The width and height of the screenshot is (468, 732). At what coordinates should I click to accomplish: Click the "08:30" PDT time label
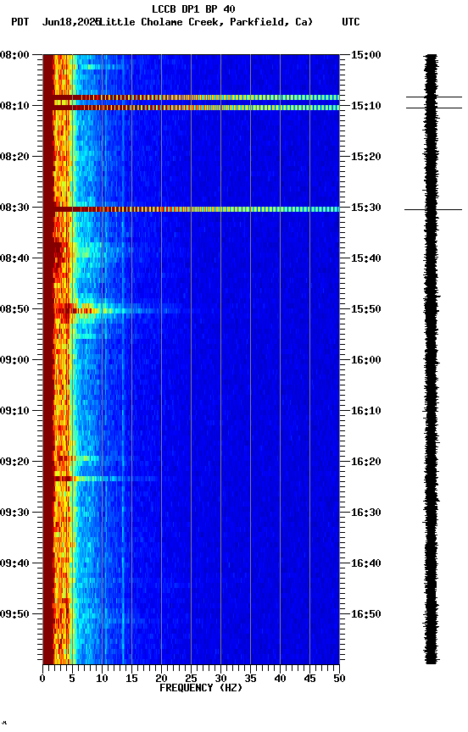pos(14,208)
